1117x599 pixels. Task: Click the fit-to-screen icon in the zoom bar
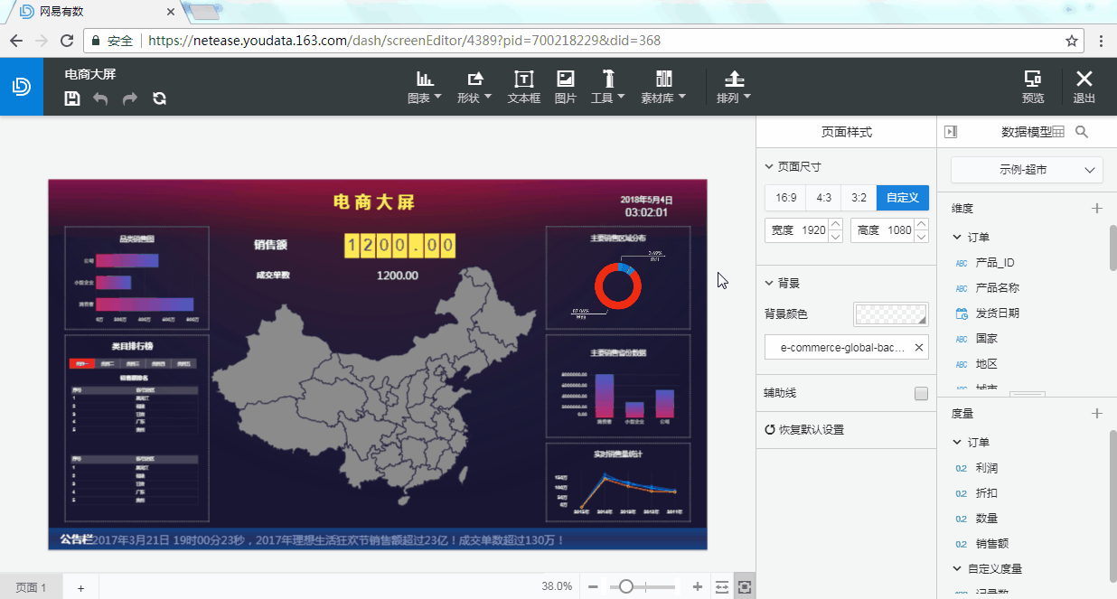(x=745, y=587)
